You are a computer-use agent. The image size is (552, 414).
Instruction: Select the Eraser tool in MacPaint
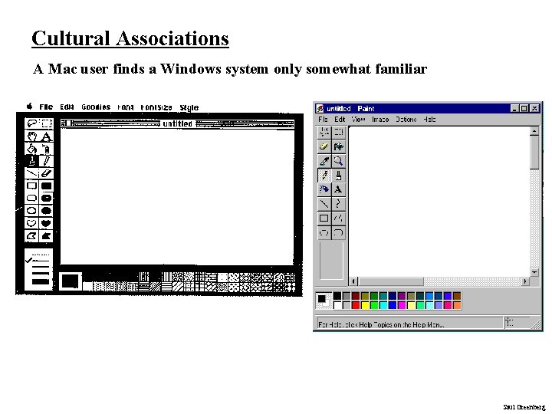coord(46,173)
